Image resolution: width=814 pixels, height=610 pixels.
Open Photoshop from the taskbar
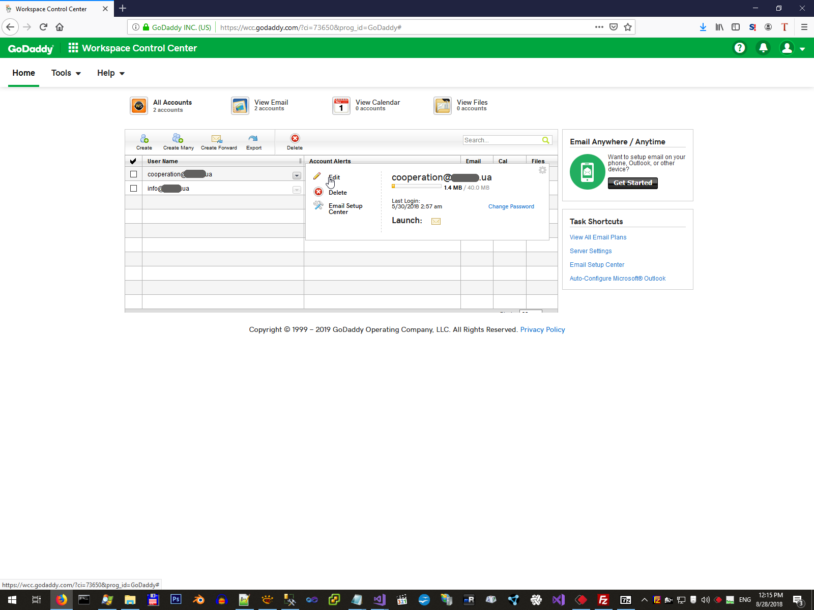pyautogui.click(x=176, y=600)
